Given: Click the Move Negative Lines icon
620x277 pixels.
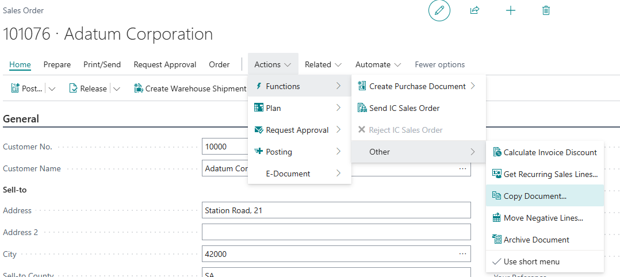Looking at the screenshot, I should (x=497, y=218).
